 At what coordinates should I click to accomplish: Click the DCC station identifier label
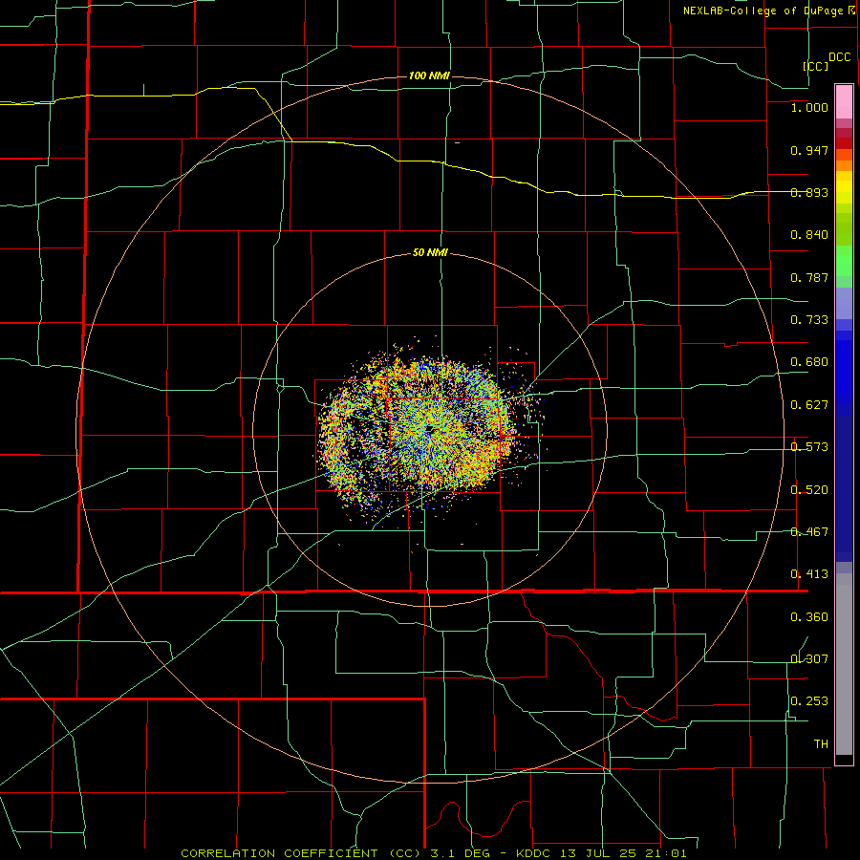pos(839,57)
